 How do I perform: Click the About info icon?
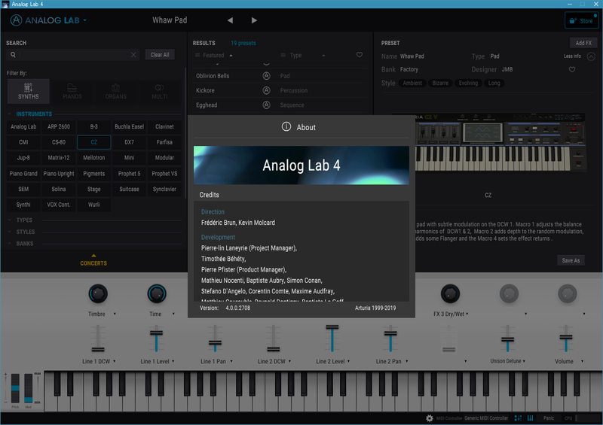(286, 126)
